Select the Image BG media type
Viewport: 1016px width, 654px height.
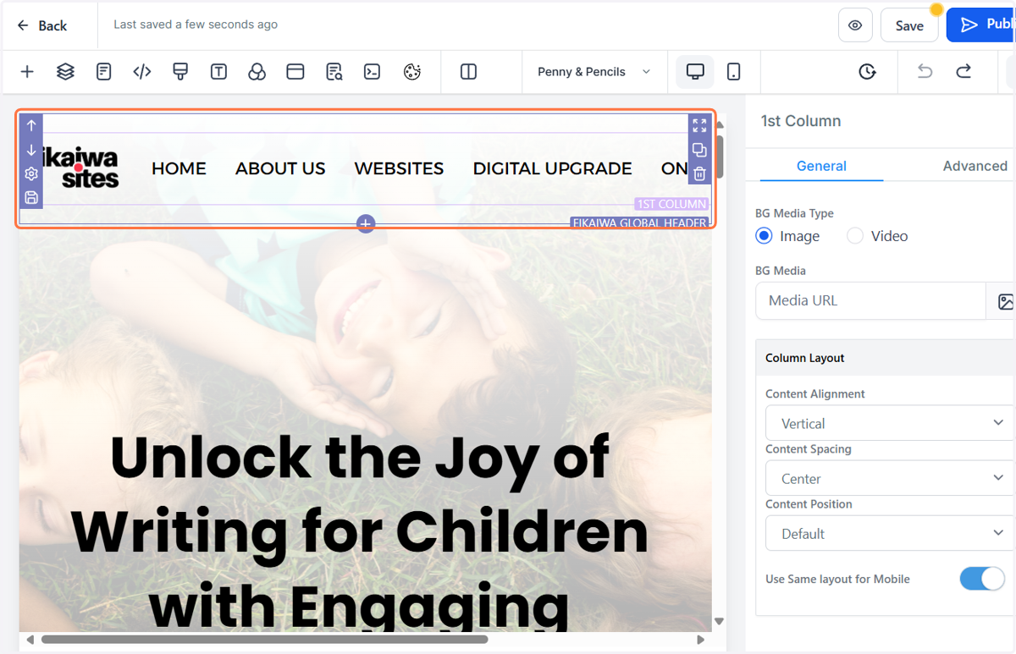764,236
